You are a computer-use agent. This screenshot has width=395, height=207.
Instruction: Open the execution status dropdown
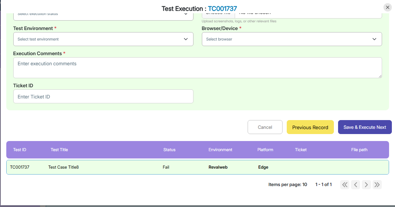103,15
